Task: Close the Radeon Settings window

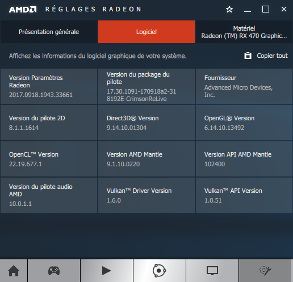Action: [284, 9]
